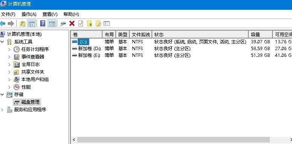Sort by the 布局 column header
Image resolution: width=292 pixels, height=144 pixels.
tap(109, 34)
